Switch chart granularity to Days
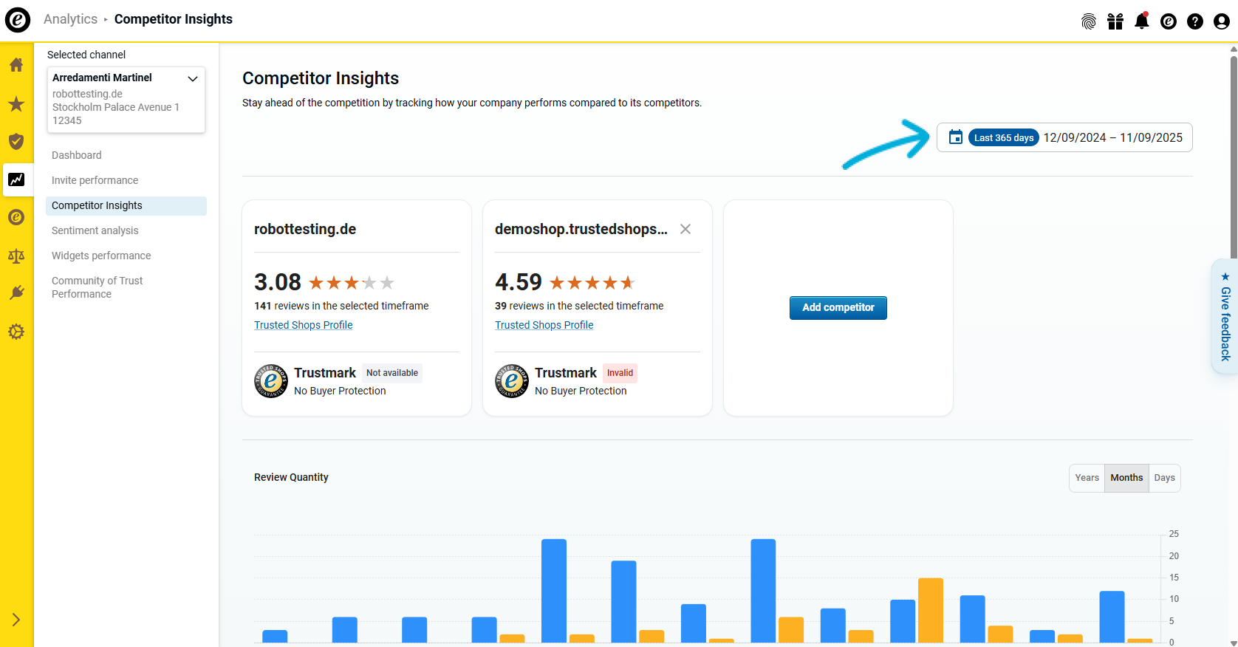 coord(1164,478)
